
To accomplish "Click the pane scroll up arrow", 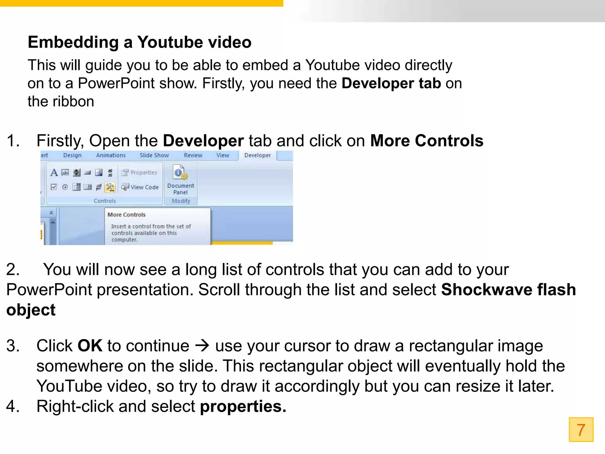I will point(53,222).
